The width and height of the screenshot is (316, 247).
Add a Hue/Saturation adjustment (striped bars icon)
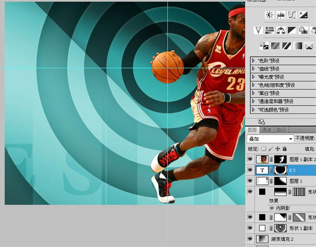[269, 30]
